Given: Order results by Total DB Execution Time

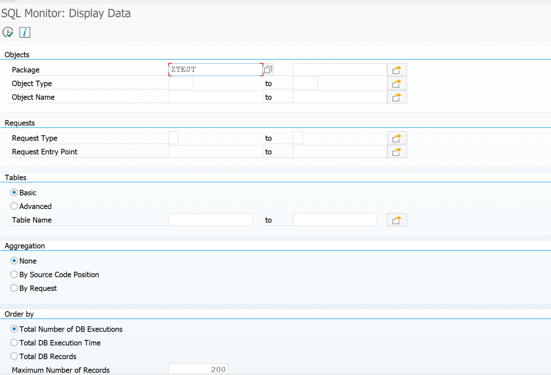Looking at the screenshot, I should tap(14, 342).
